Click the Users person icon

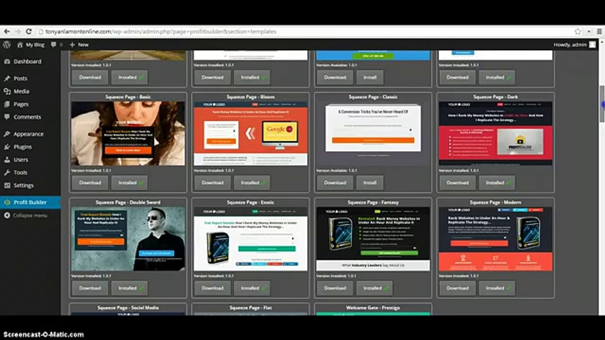tap(7, 160)
